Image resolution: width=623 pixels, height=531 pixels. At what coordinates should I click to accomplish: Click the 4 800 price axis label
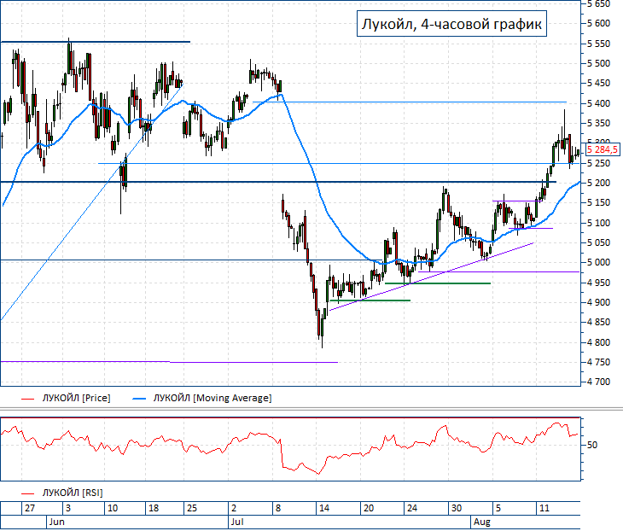click(x=598, y=342)
